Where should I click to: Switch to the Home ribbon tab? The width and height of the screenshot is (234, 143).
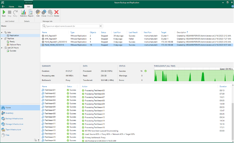click(x=11, y=6)
